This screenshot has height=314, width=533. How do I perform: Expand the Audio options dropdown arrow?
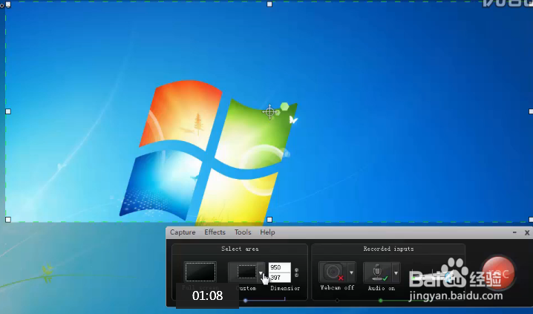[396, 272]
